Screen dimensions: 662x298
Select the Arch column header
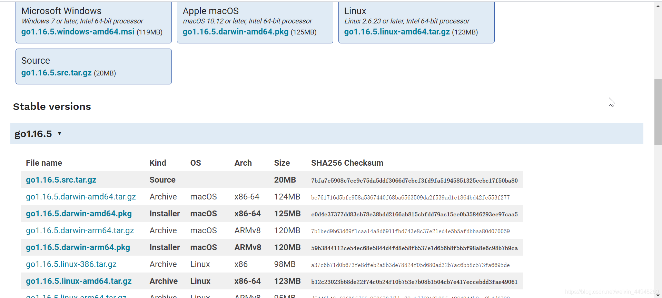pos(243,163)
